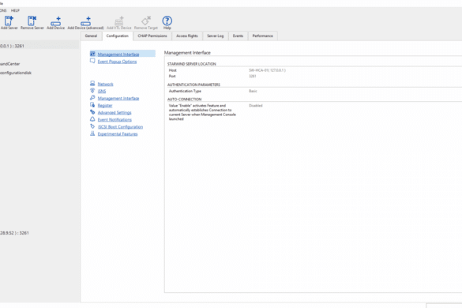This screenshot has width=462, height=308.
Task: Select the configurationdisk item in server tree
Action: [x=16, y=73]
